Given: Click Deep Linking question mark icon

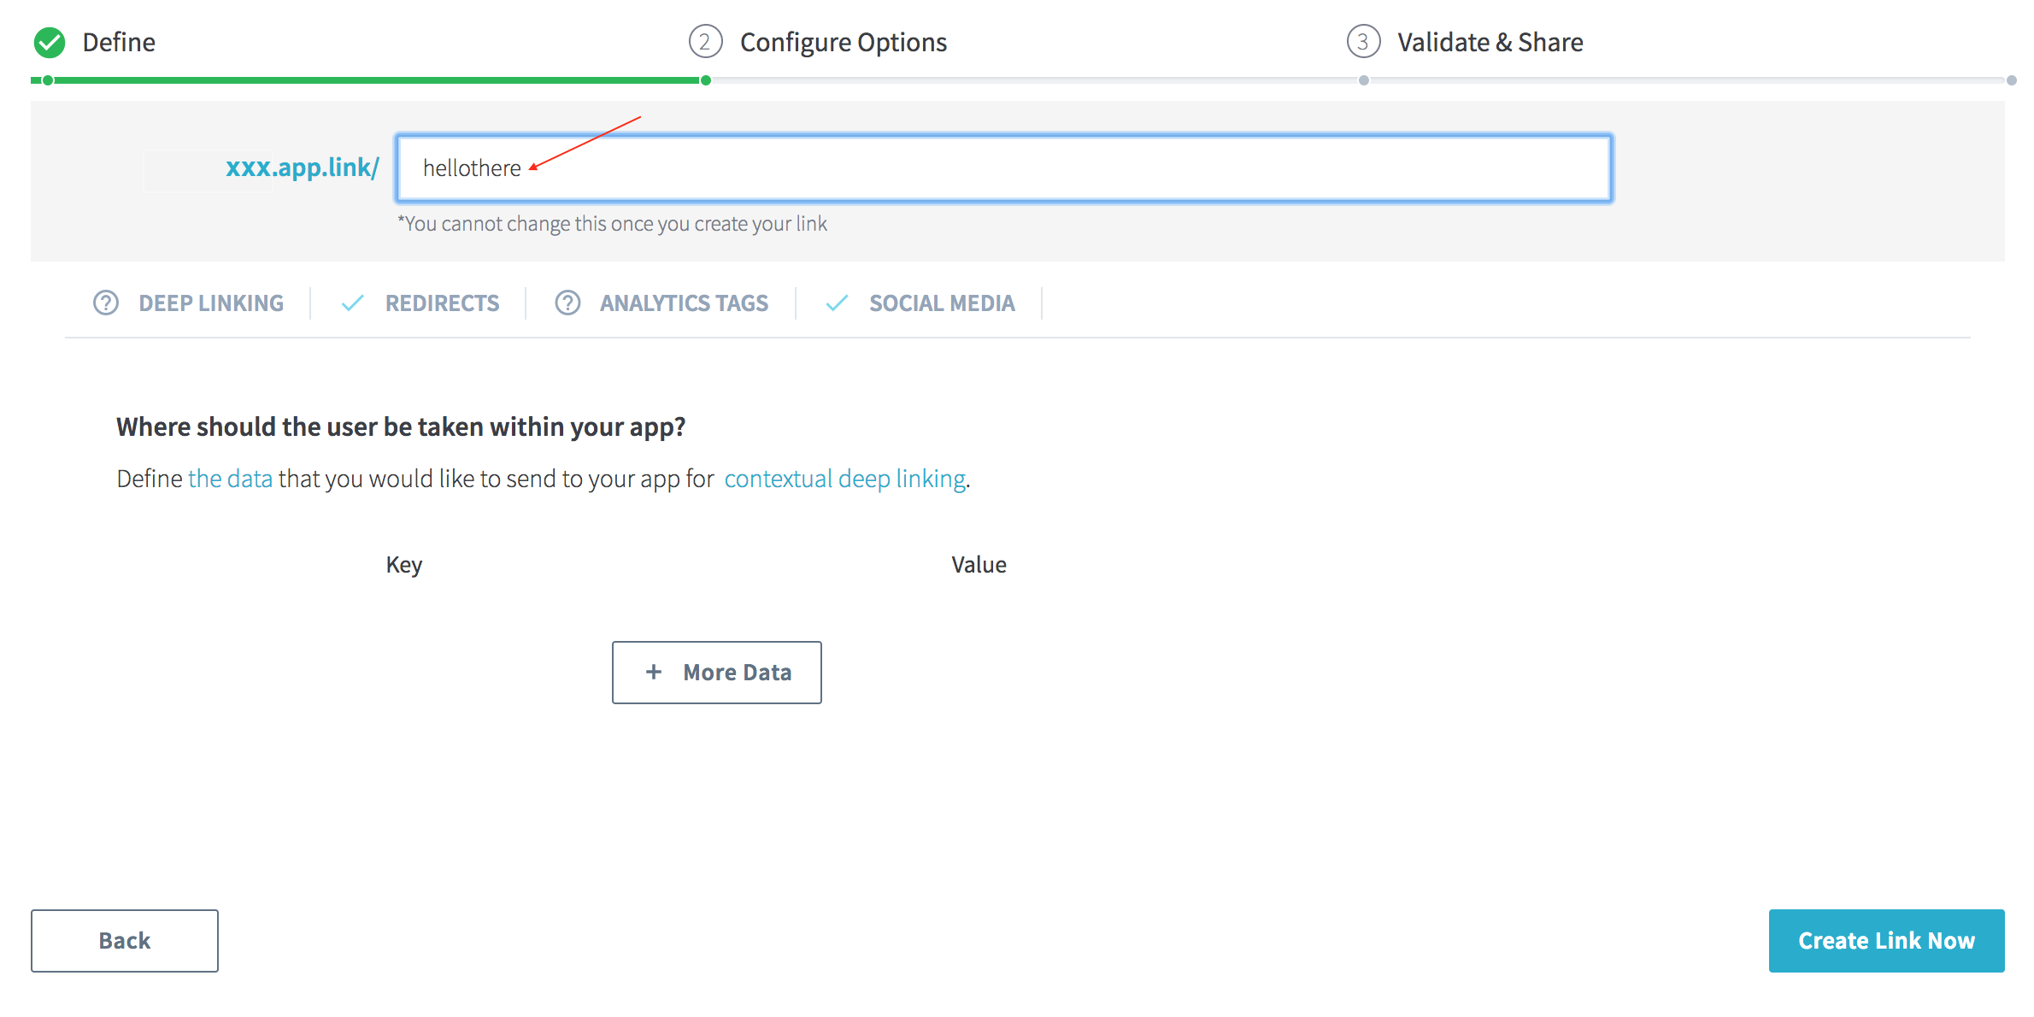Looking at the screenshot, I should [x=106, y=303].
